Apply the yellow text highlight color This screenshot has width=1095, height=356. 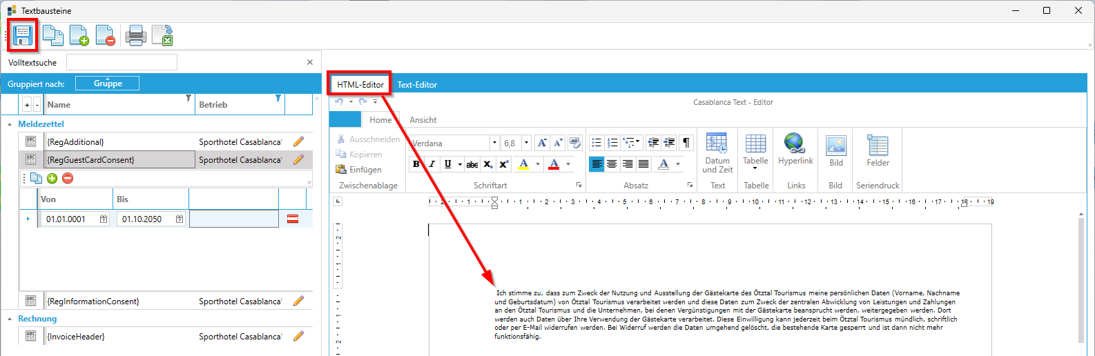click(523, 164)
